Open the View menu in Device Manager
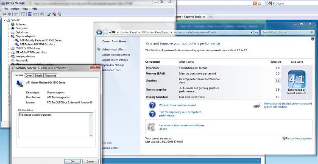 (25, 9)
